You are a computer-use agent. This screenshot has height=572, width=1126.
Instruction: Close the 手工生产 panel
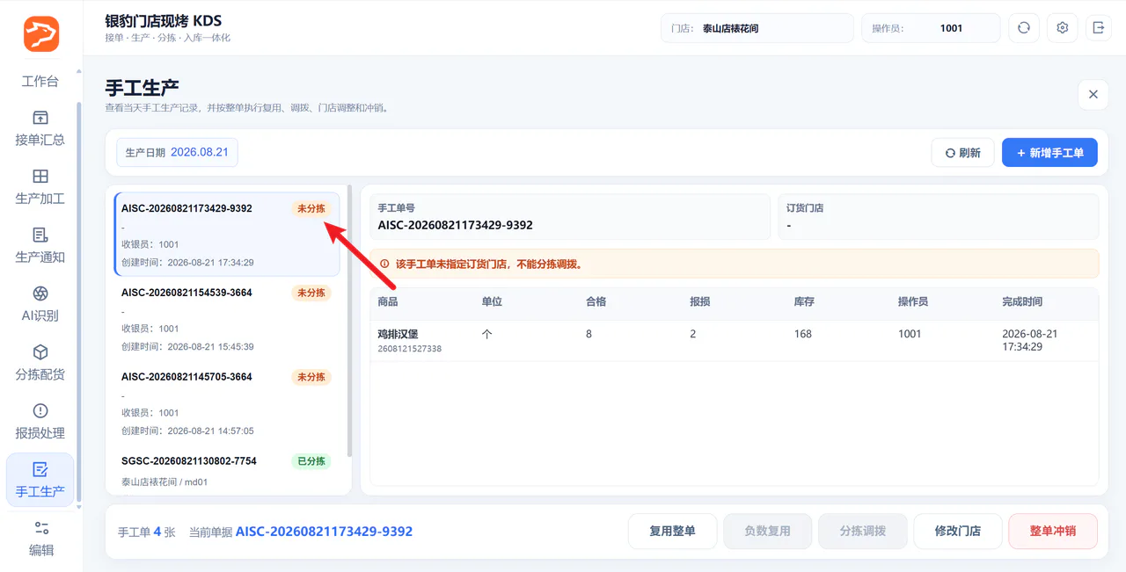pos(1093,94)
